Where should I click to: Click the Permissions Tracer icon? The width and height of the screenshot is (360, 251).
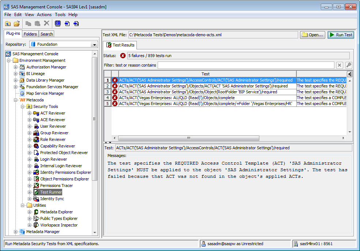click(x=36, y=186)
